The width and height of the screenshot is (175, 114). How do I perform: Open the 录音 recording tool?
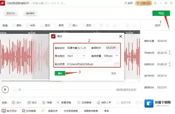tap(107, 111)
